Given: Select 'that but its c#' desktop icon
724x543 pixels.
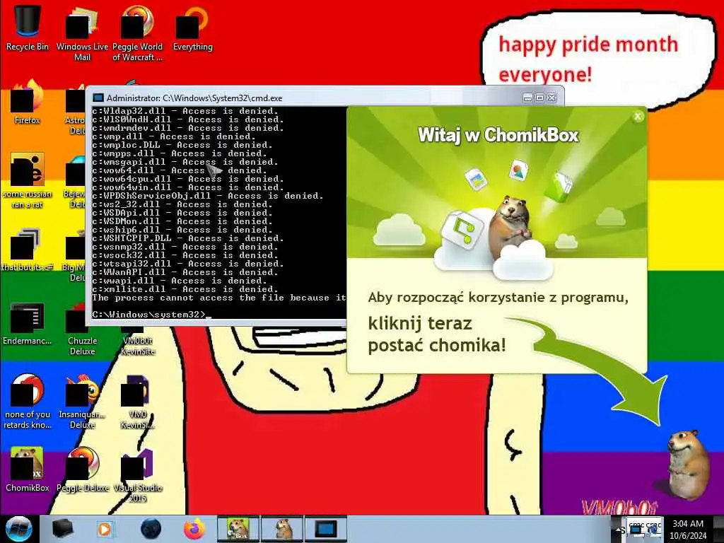Looking at the screenshot, I should [28, 250].
